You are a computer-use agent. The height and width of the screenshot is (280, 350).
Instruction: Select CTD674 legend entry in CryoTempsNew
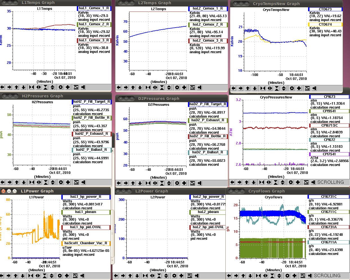point(325,24)
